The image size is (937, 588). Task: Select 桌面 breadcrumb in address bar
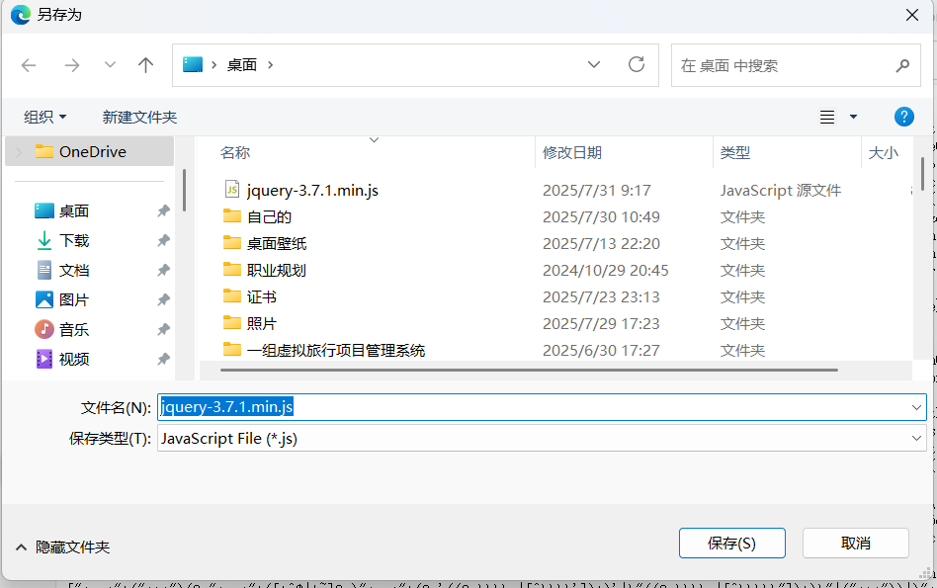(242, 65)
